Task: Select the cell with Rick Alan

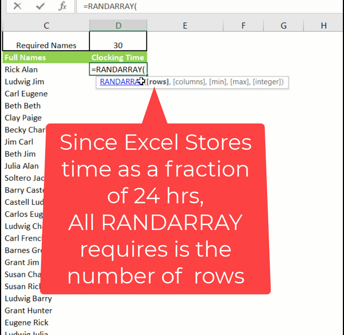Action: pyautogui.click(x=45, y=70)
